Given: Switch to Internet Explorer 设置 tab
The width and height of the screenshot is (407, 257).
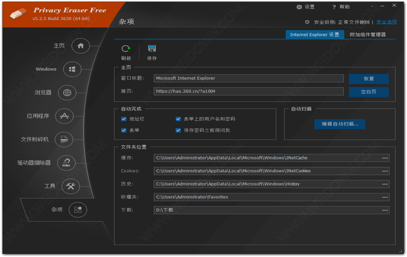Looking at the screenshot, I should [x=315, y=35].
